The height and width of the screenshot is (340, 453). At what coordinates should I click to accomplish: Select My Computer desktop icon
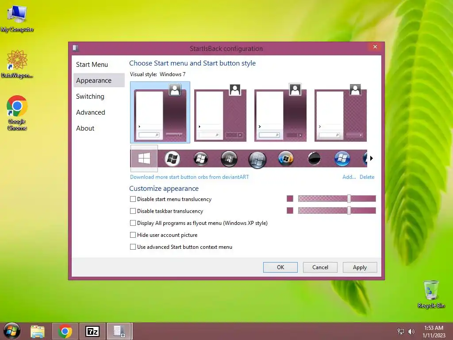click(17, 19)
